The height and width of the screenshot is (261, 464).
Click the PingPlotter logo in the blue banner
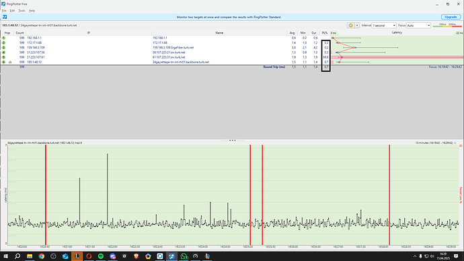[5, 17]
